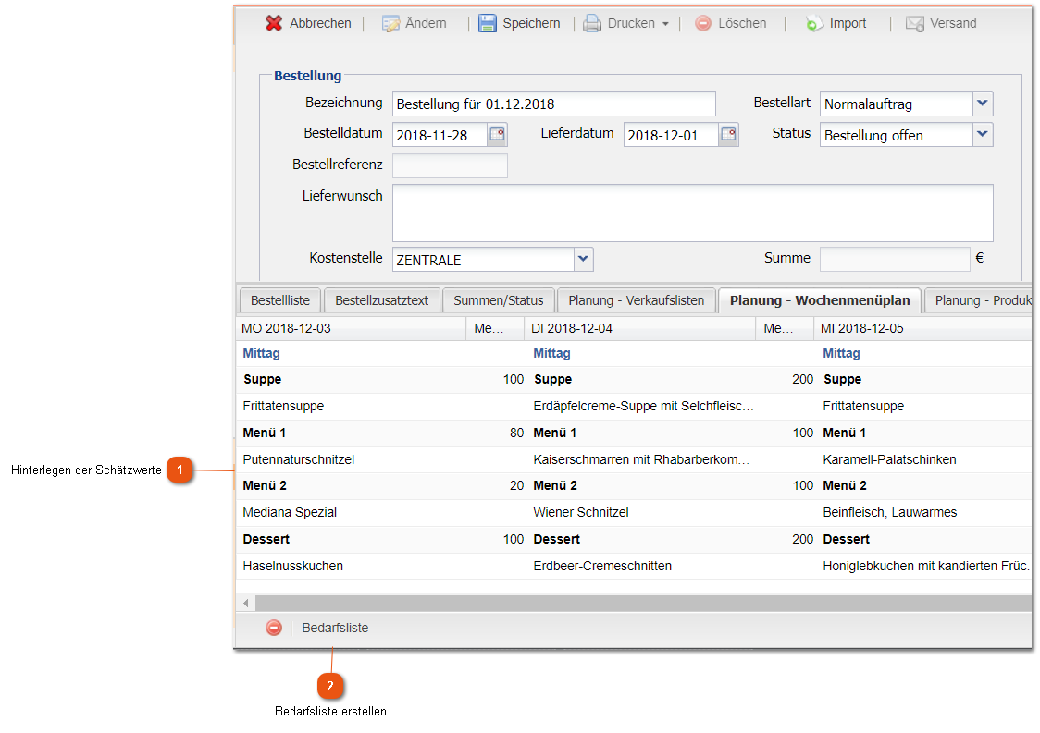Click the Import label

point(848,23)
